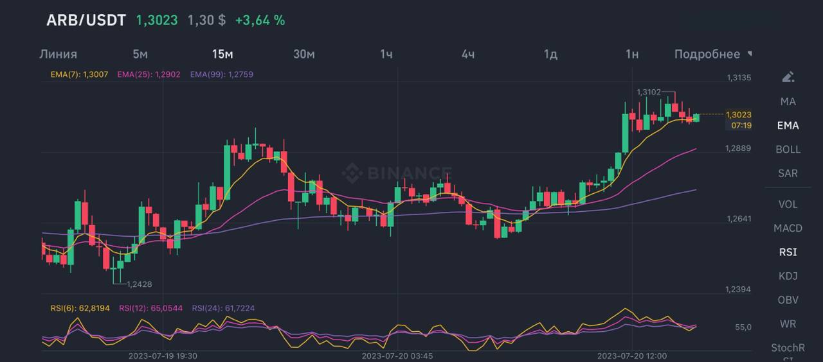
Task: Toggle the BOLL indicator
Action: (x=788, y=149)
